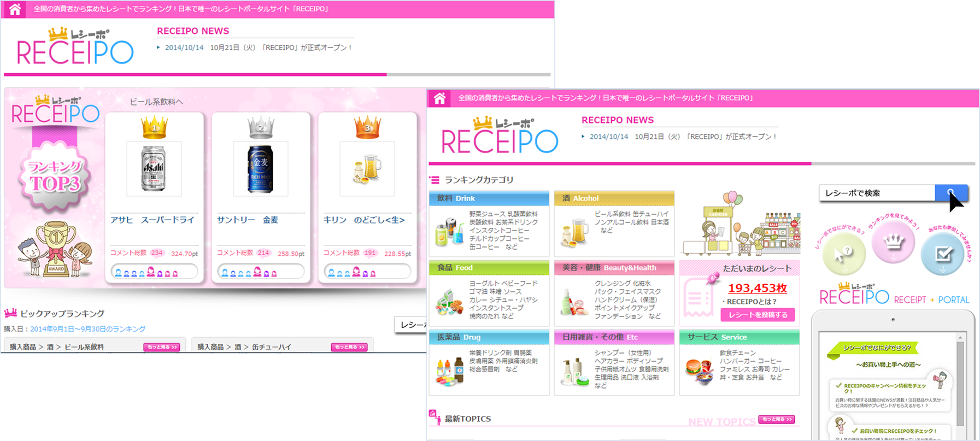Select the 美容・健康 Beauty&Health category header

tap(614, 268)
